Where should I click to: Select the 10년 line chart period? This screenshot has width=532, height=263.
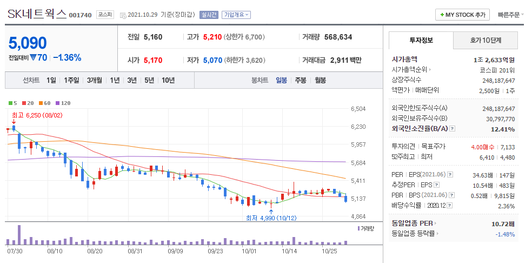(168, 81)
